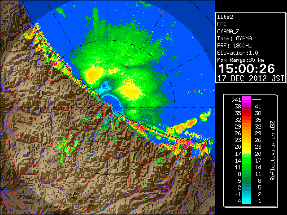Click the yellow '20' legend color swatch
This screenshot has width=287, height=215.
247,147
